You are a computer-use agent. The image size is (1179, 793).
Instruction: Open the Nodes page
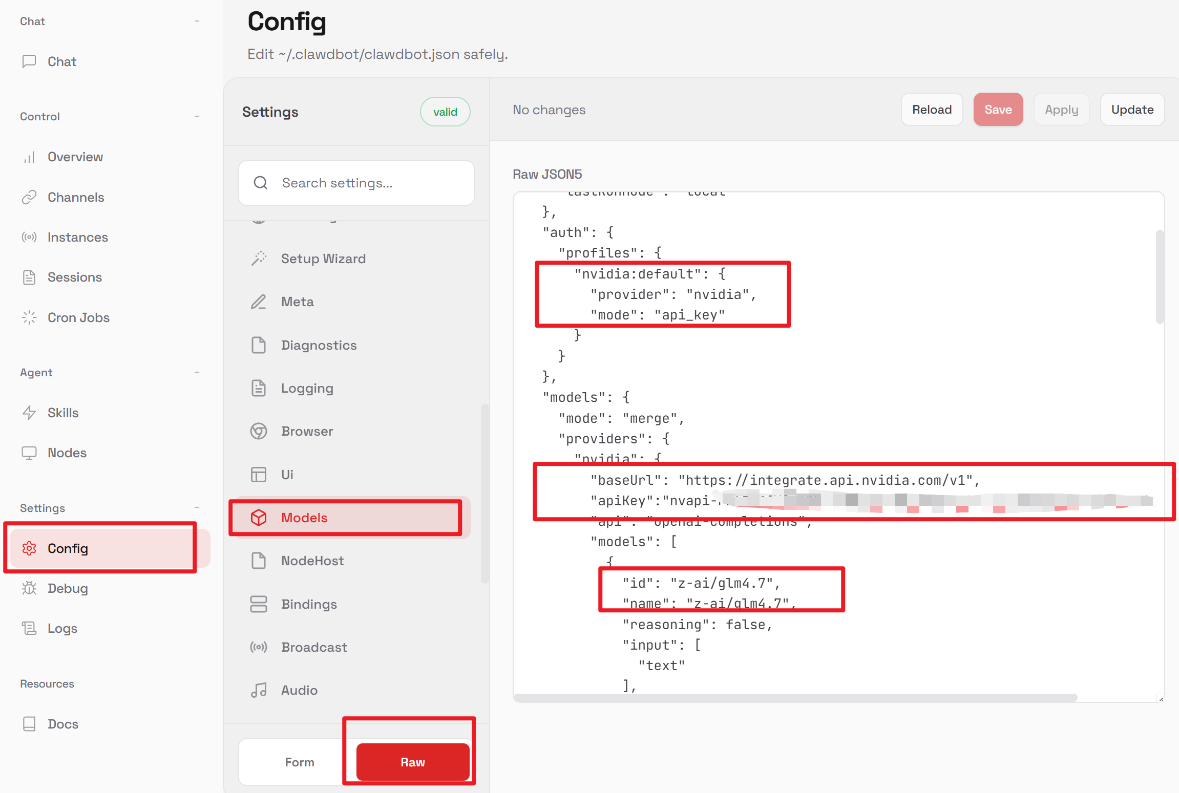pos(110,453)
